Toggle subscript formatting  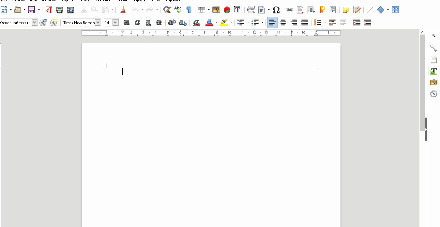pos(183,22)
